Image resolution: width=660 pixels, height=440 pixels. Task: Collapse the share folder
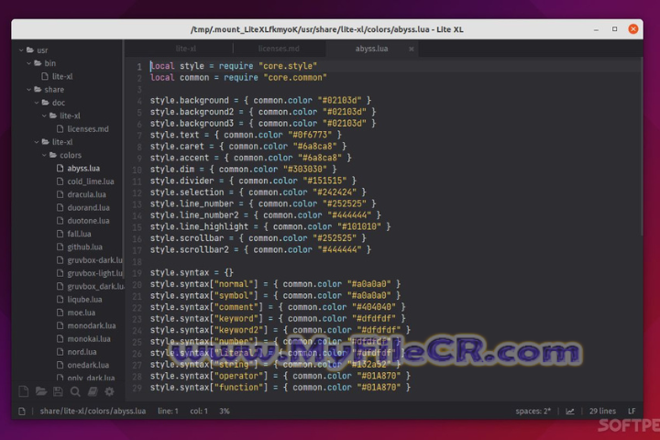(x=53, y=90)
